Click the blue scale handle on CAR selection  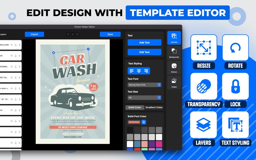coord(88,49)
